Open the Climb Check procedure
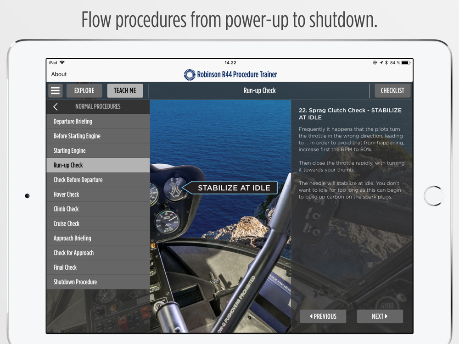Screen dimensions: 459x344 tap(98, 209)
